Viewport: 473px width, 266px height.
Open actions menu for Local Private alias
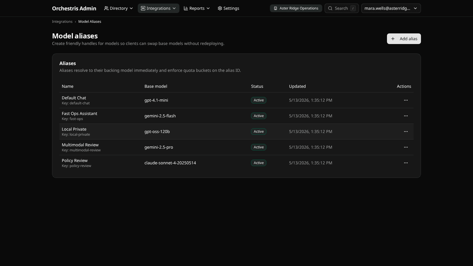click(x=406, y=132)
